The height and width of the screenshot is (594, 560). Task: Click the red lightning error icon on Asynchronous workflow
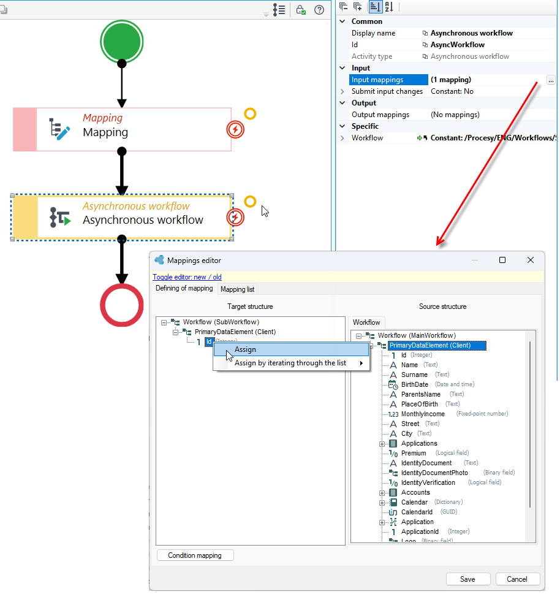[x=235, y=218]
